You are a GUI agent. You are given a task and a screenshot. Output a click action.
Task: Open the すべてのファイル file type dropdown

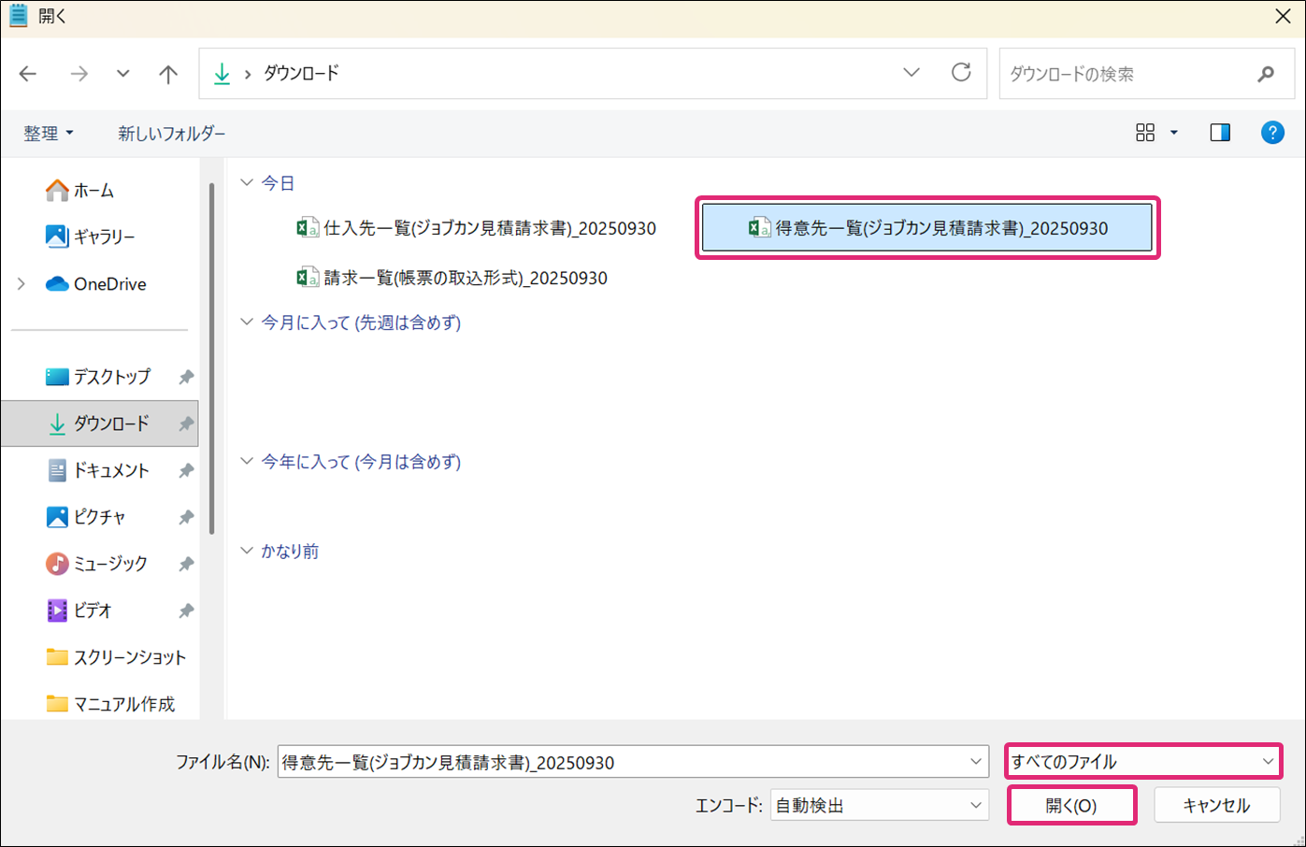click(x=1142, y=762)
